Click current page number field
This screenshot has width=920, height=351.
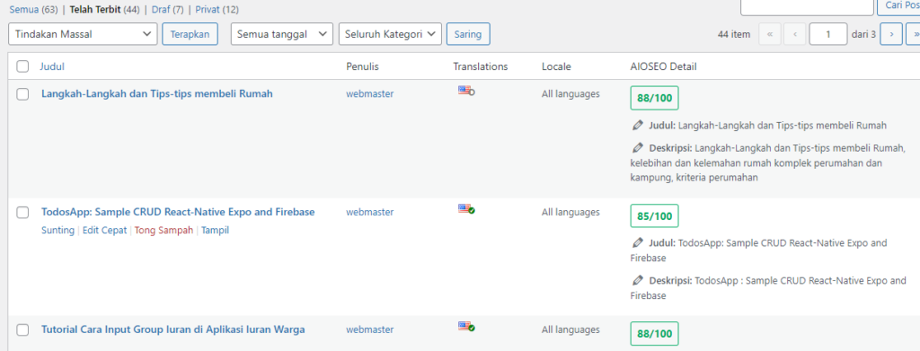pyautogui.click(x=827, y=34)
